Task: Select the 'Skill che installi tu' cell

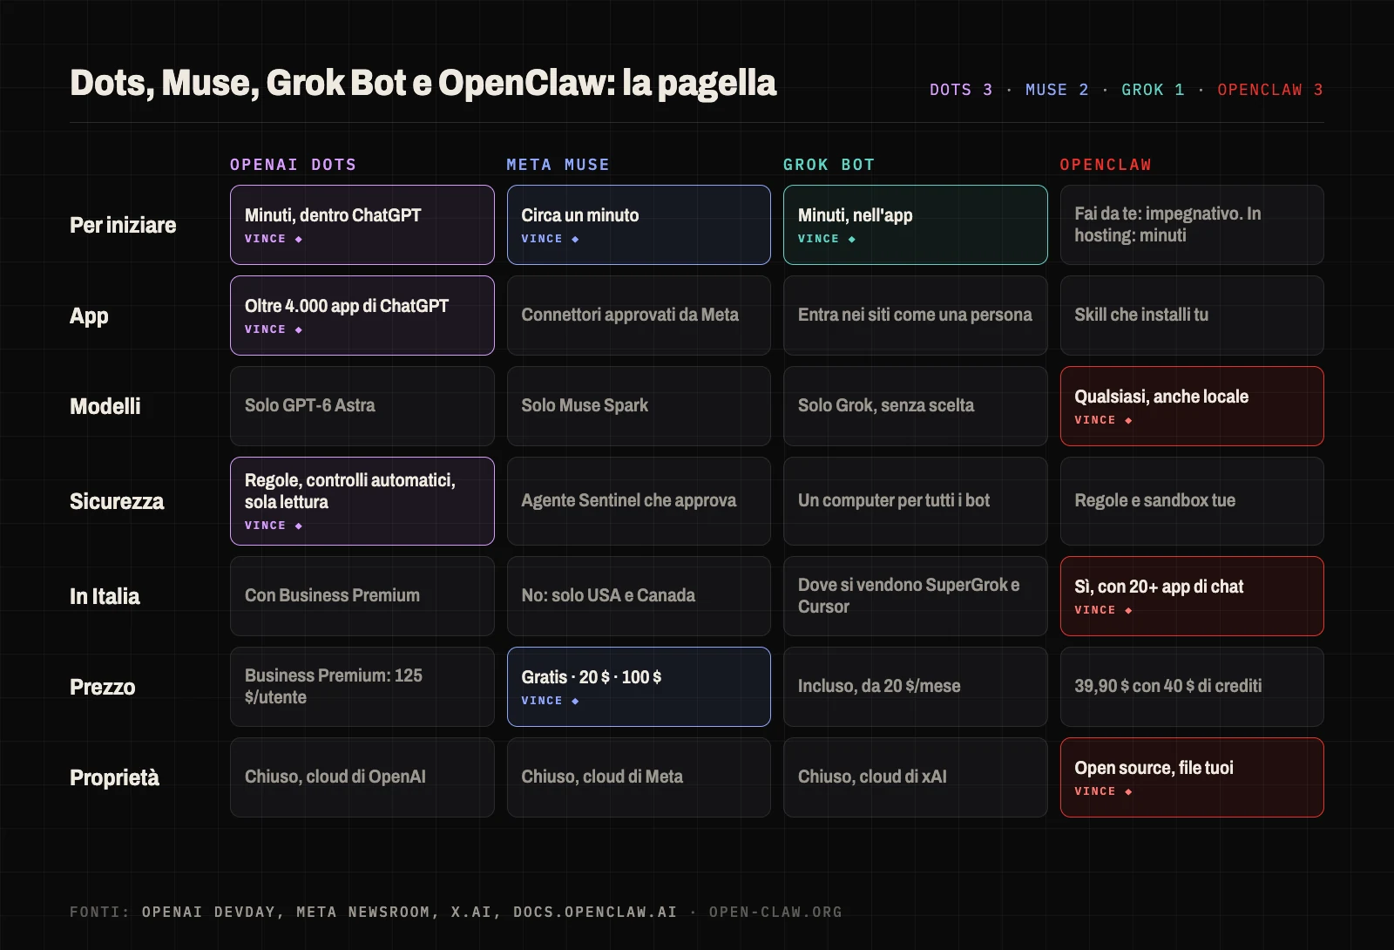Action: [1192, 316]
